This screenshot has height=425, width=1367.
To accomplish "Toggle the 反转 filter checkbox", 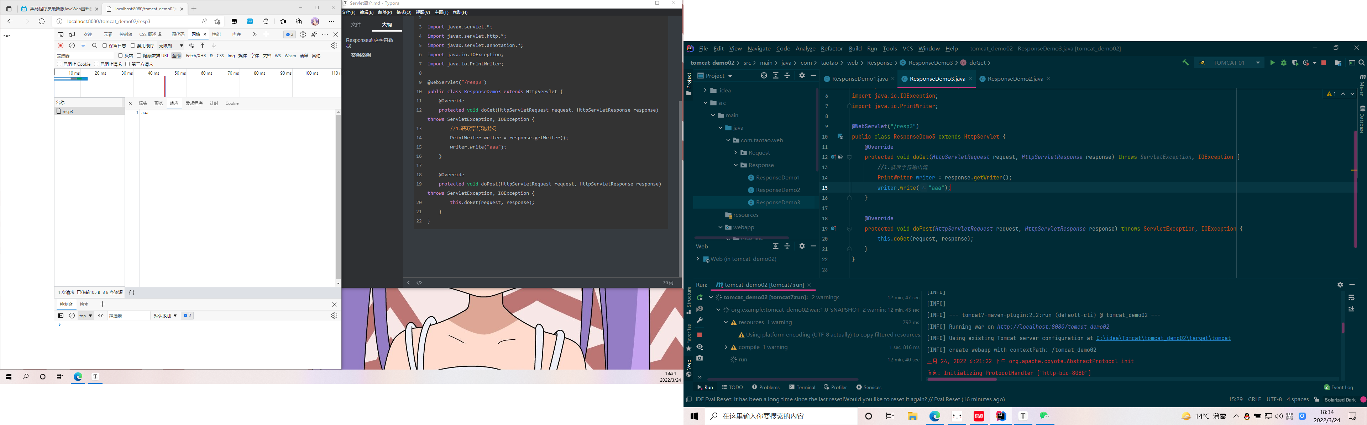I will [x=120, y=56].
